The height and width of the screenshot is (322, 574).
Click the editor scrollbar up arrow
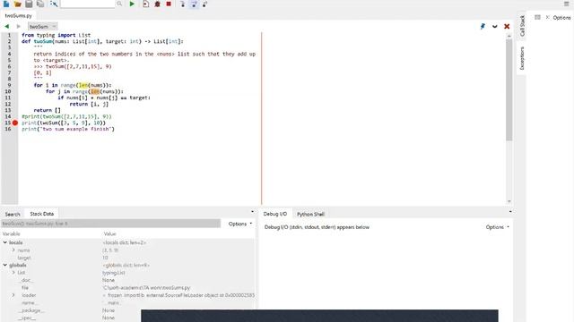(509, 36)
